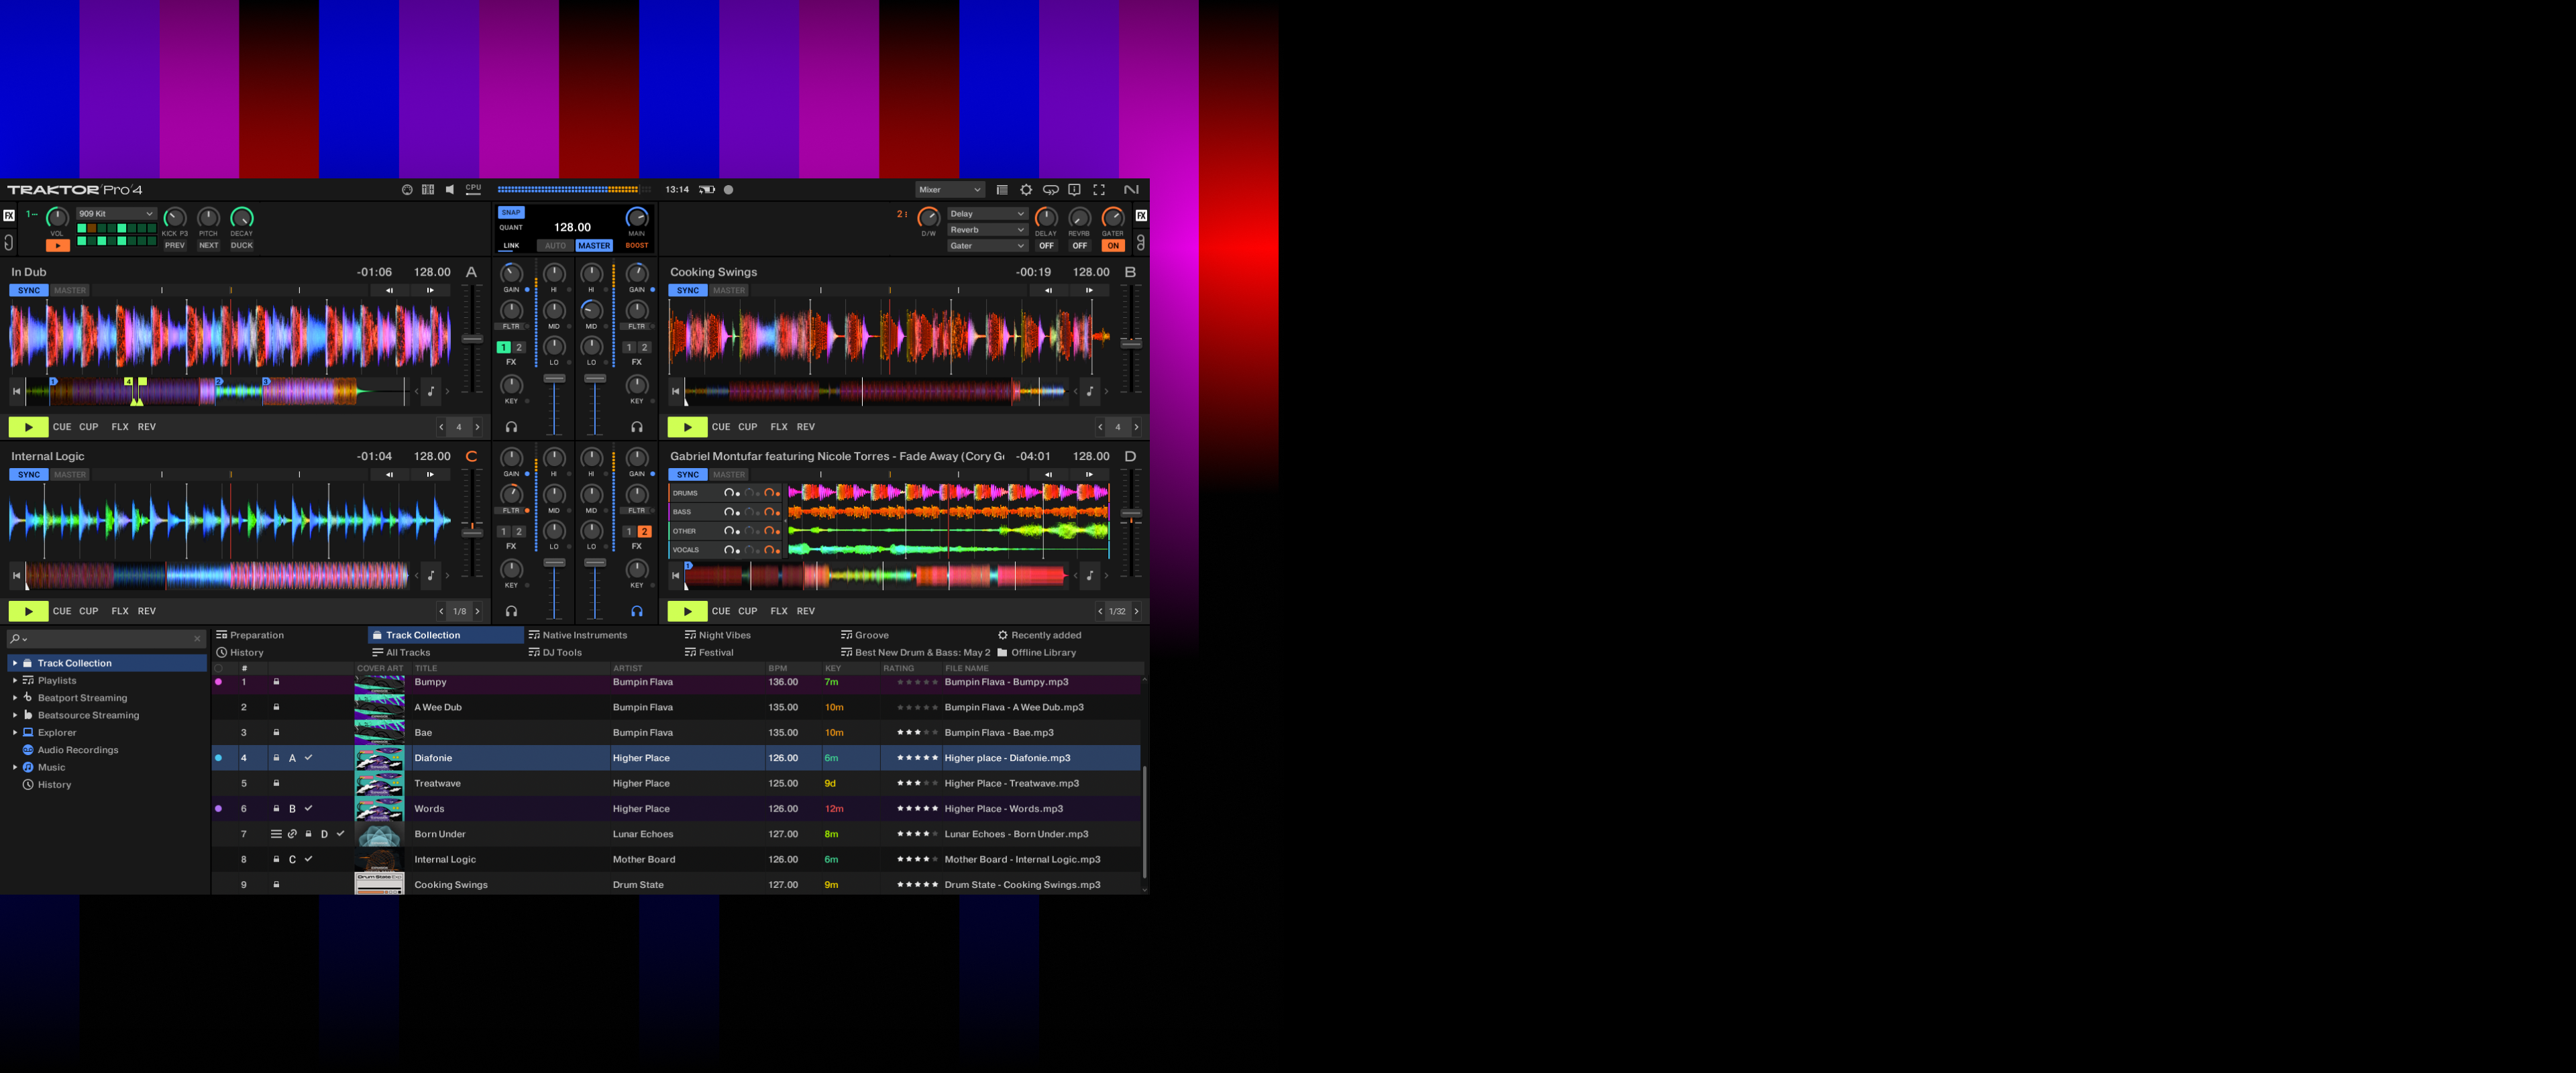Toggle SNAP in the master panel

point(511,213)
